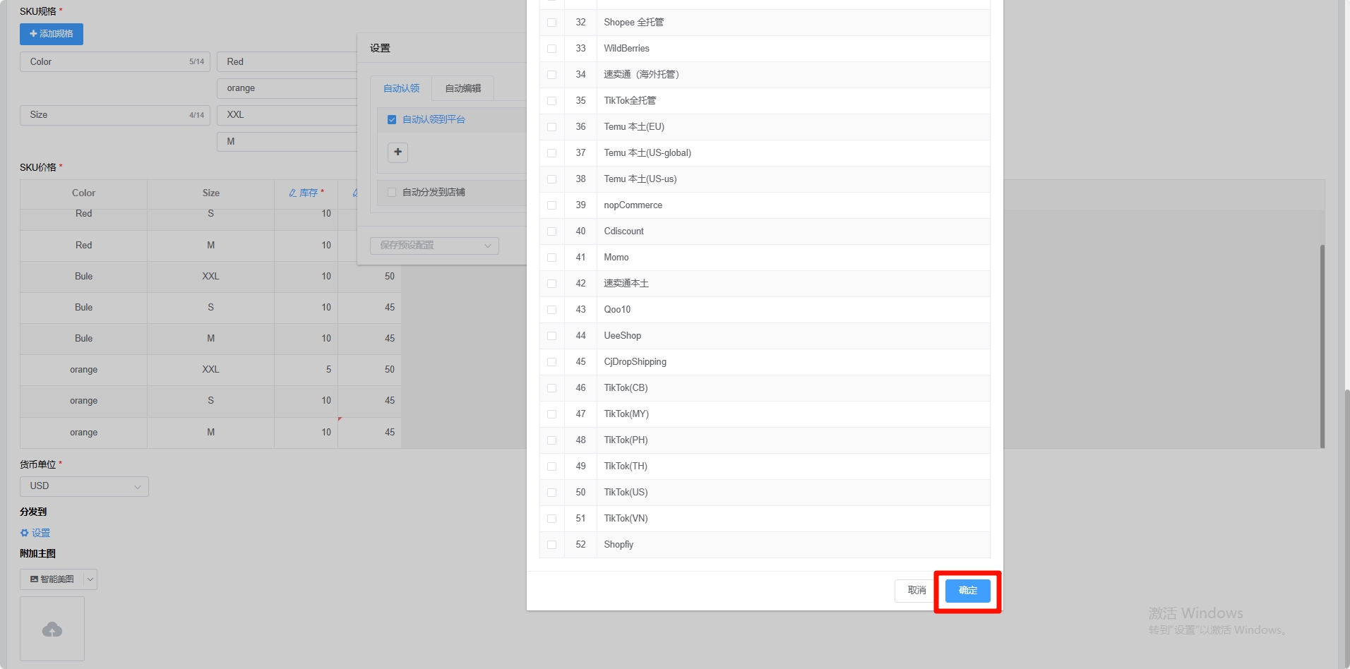Open the 智能美图 dropdown arrow

[90, 579]
